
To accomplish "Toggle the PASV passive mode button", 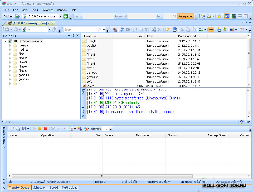I will 211,30.
